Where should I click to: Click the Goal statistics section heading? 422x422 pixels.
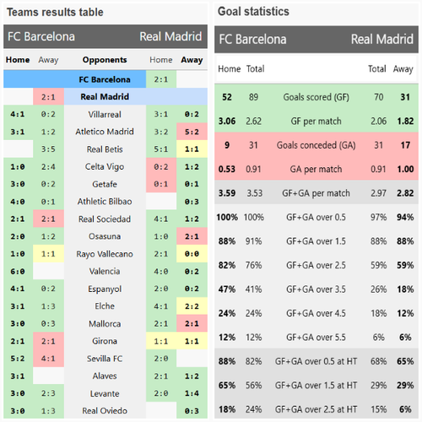click(253, 12)
